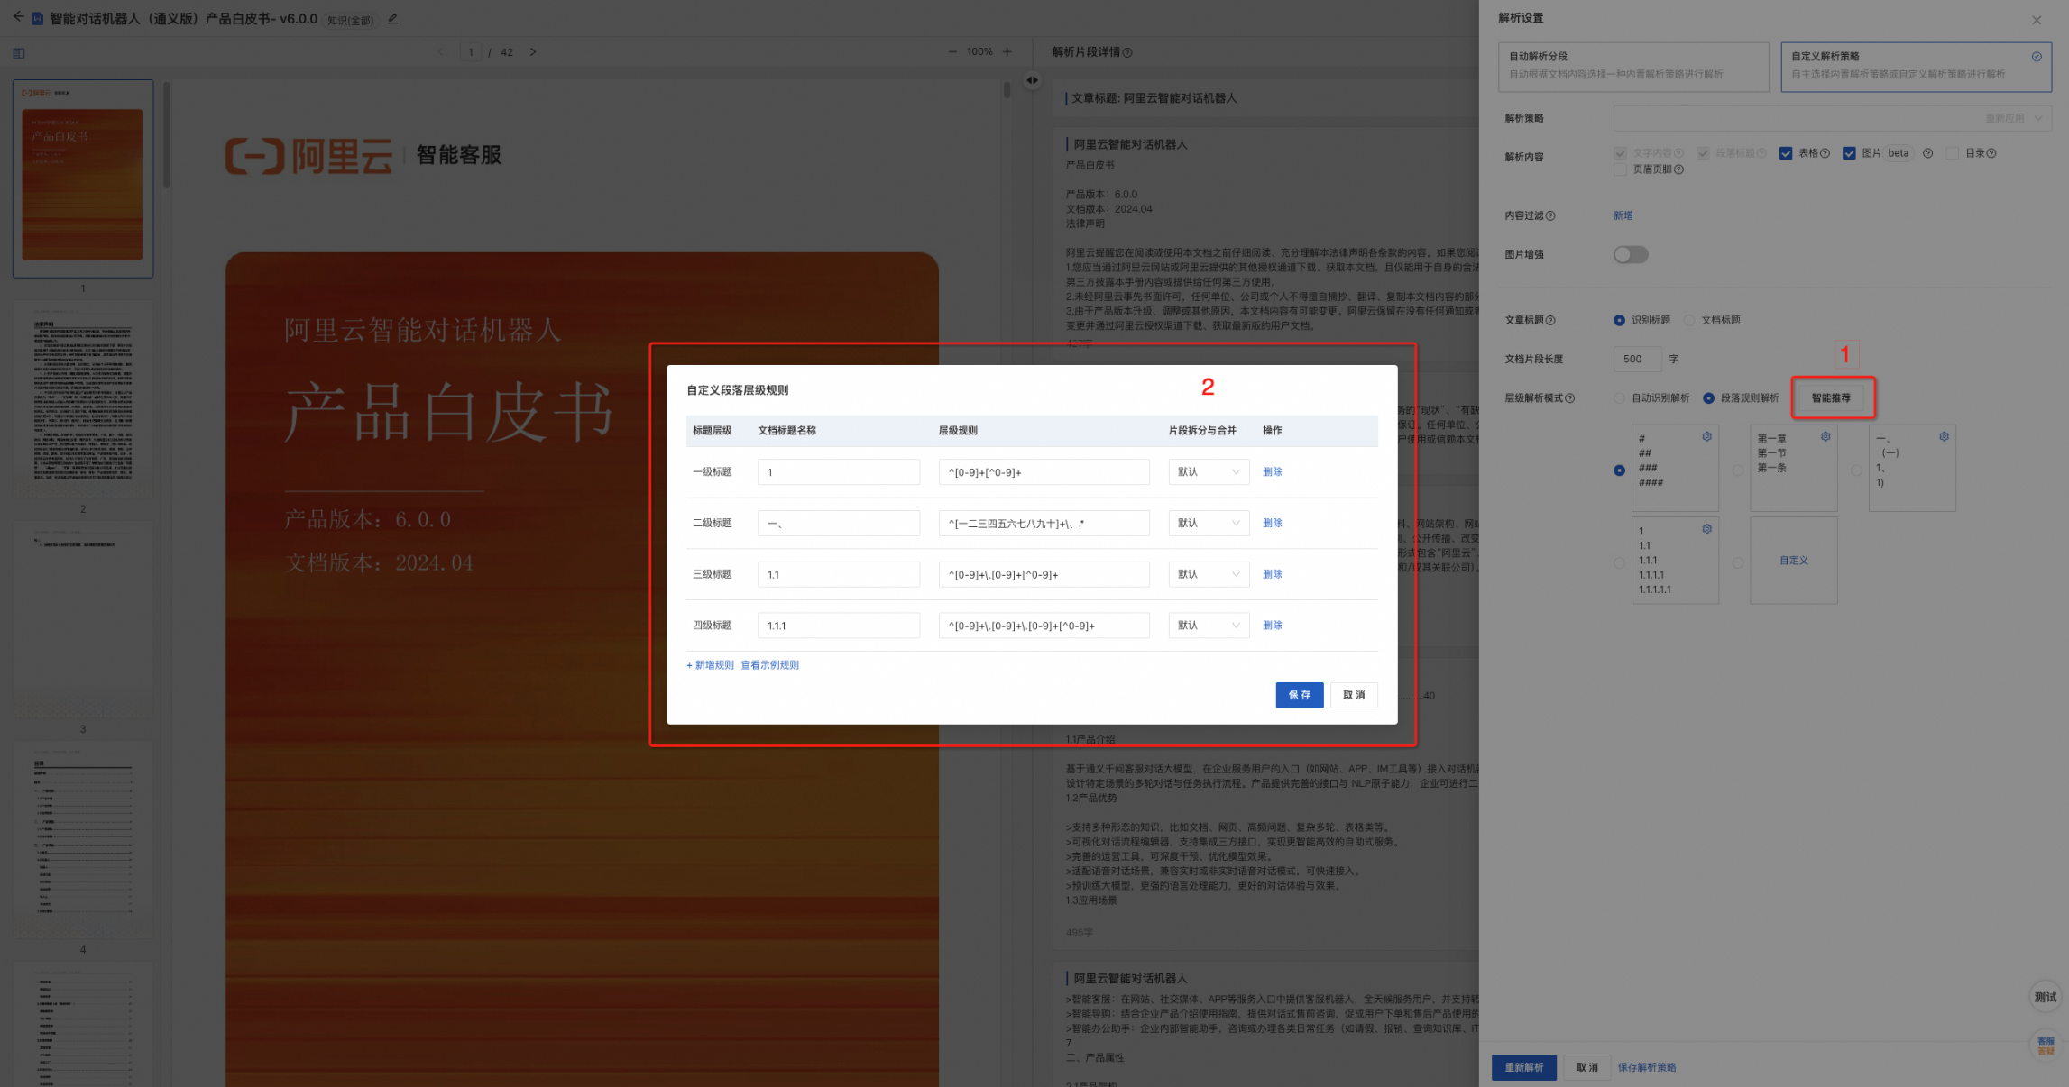Delete the 三级标题 rule row
This screenshot has height=1087, width=2069.
1272,575
